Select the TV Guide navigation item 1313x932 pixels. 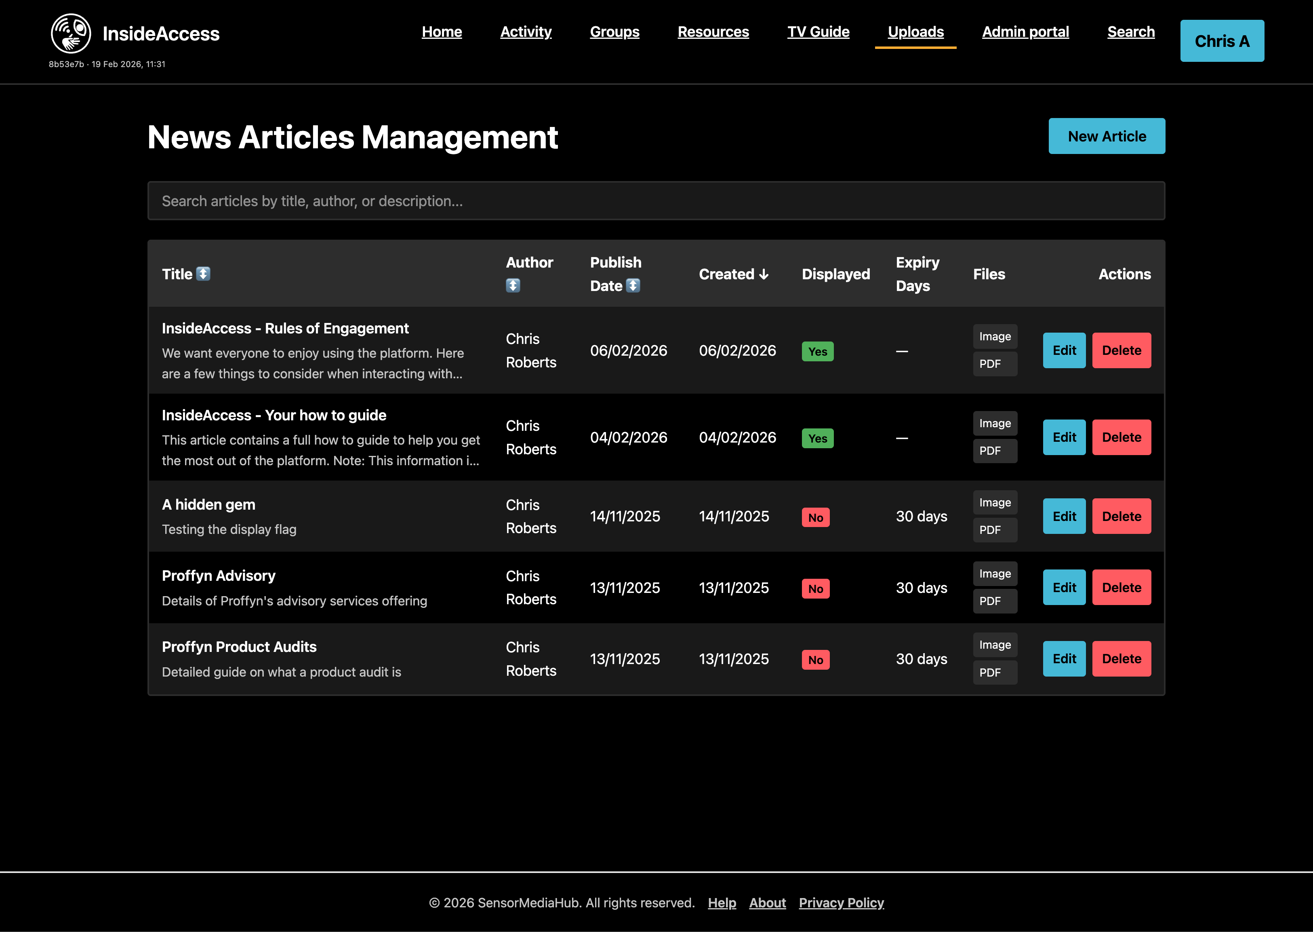pos(819,32)
